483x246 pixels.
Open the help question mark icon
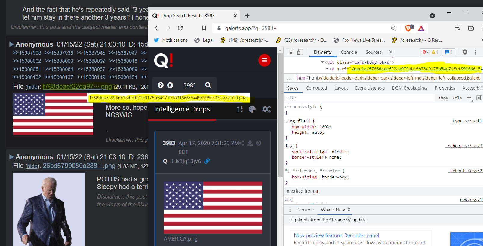(161, 85)
